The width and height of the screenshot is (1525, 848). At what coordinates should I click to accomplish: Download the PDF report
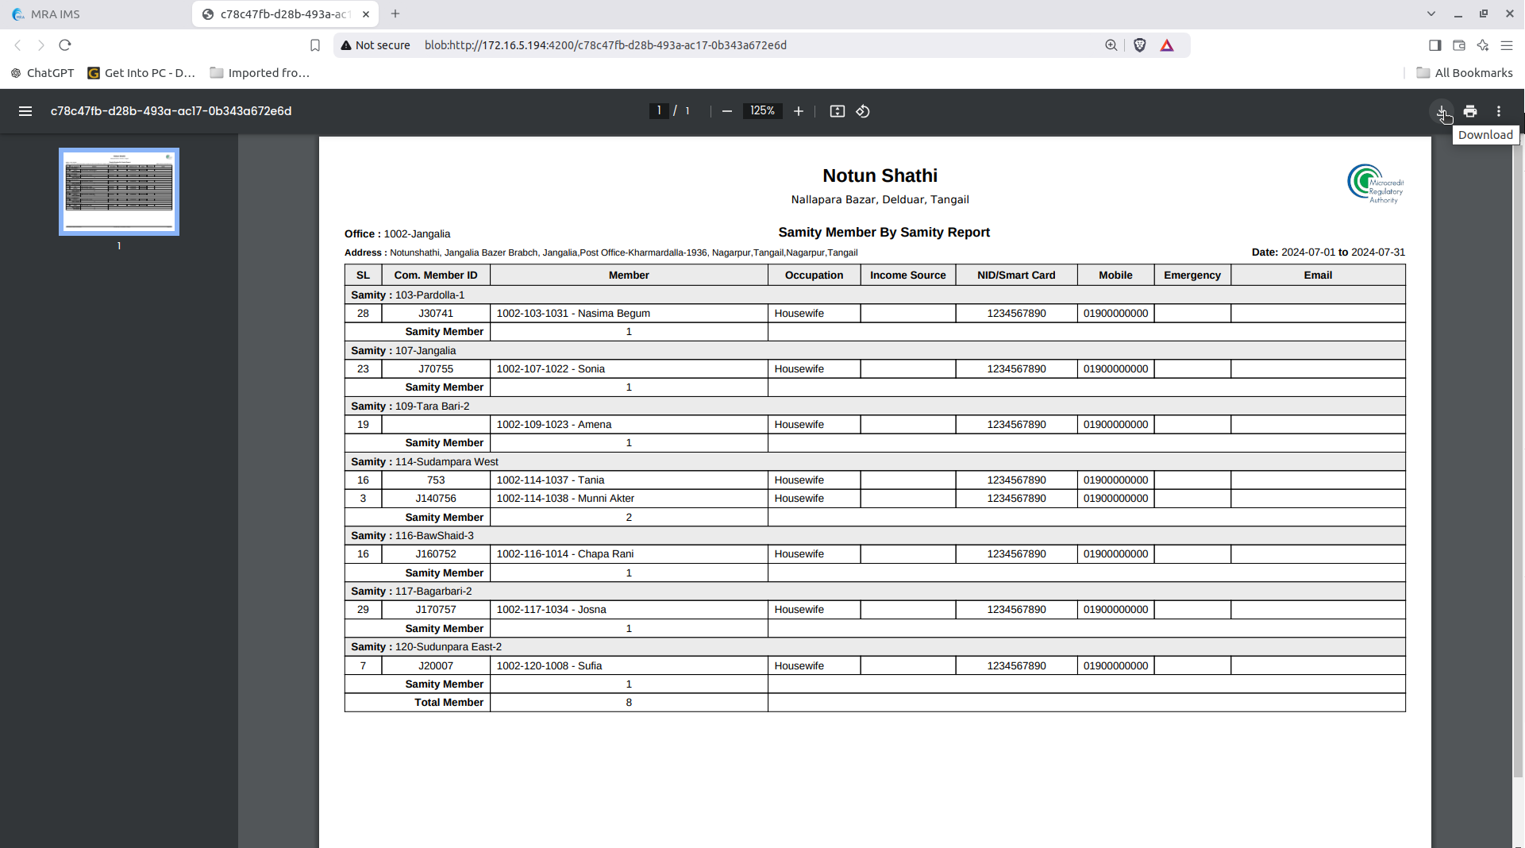tap(1442, 111)
